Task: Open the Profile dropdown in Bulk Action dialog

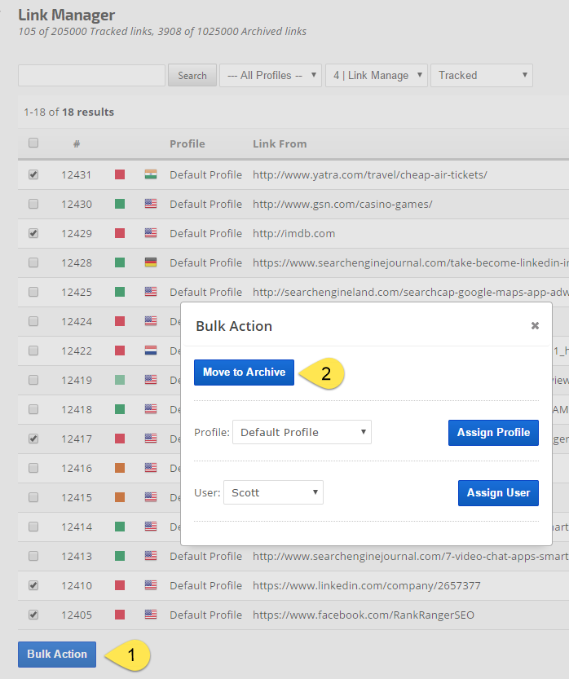Action: [302, 432]
